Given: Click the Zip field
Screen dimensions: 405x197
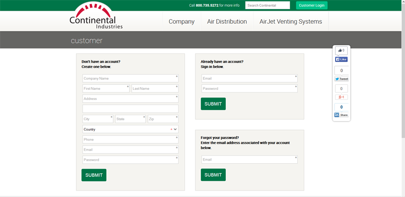Looking at the screenshot, I should click(x=163, y=119).
